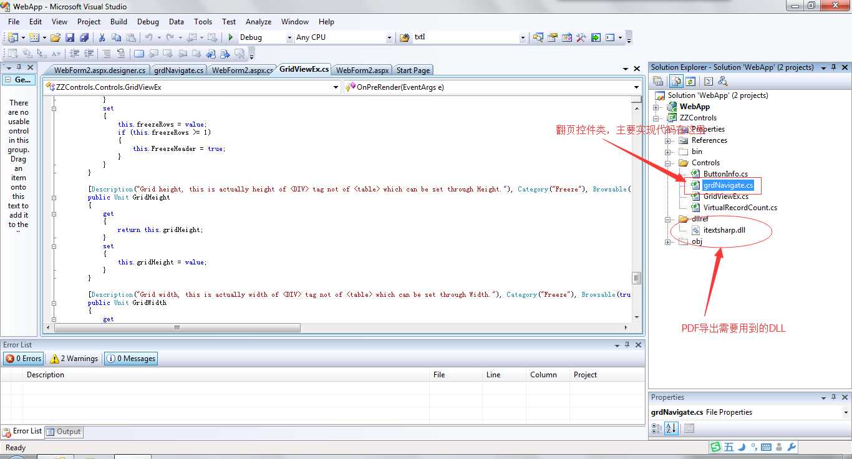This screenshot has height=459, width=852.
Task: Toggle auto-hide pin on Error List panel
Action: click(626, 345)
